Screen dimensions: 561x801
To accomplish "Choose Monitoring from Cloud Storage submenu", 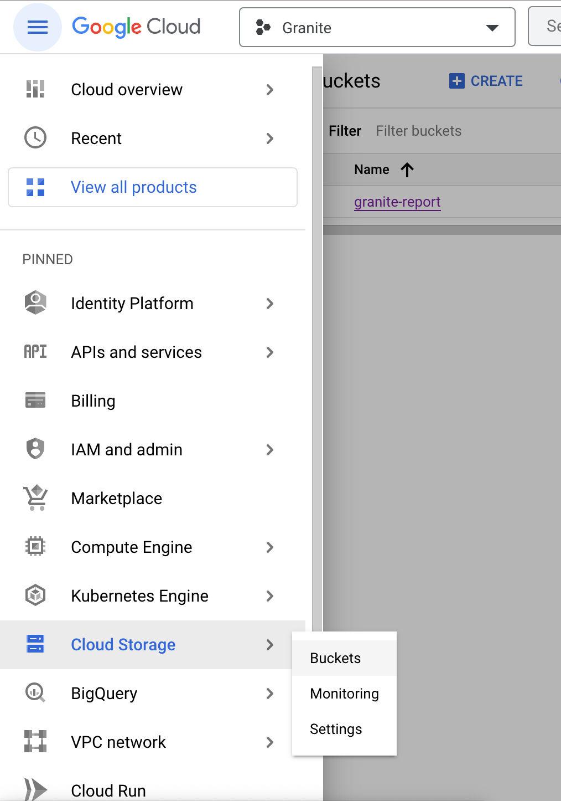I will click(x=344, y=694).
